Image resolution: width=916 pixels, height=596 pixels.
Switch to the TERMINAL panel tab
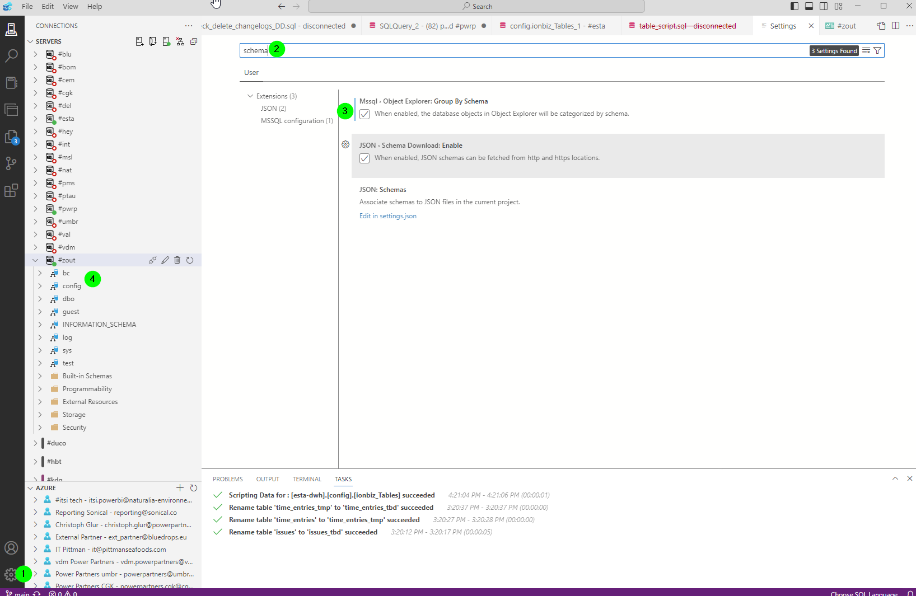tap(307, 479)
